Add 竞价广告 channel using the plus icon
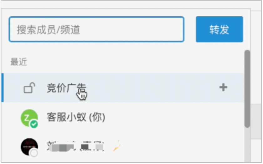Image resolution: width=263 pixels, height=164 pixels. tap(223, 87)
